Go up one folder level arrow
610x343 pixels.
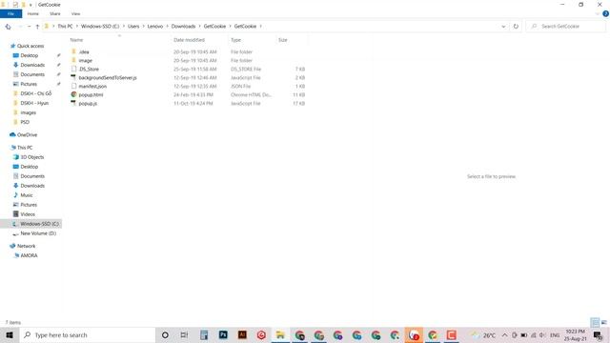click(x=37, y=27)
